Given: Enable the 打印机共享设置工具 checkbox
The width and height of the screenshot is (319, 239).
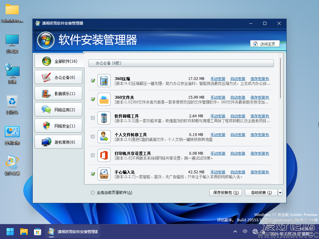Looking at the screenshot, I should click(x=93, y=156).
